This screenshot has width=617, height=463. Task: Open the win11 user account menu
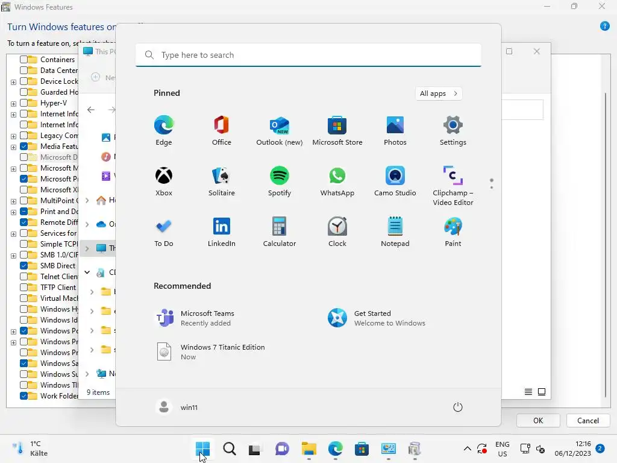[177, 407]
